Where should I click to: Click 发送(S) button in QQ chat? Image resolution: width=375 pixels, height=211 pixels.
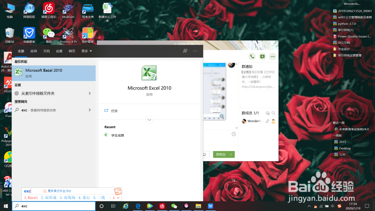(x=220, y=154)
